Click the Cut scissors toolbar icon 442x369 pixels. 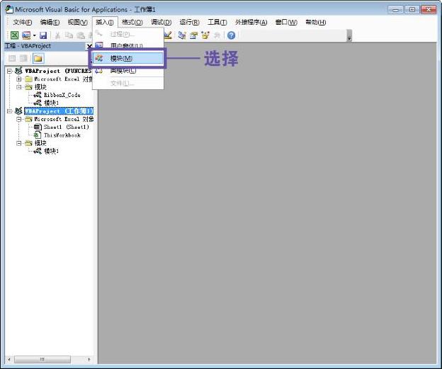(57, 35)
